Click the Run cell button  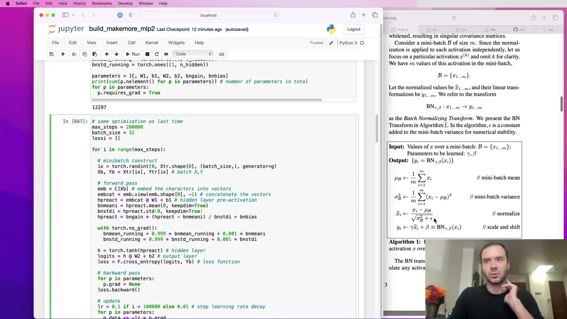pyautogui.click(x=133, y=54)
